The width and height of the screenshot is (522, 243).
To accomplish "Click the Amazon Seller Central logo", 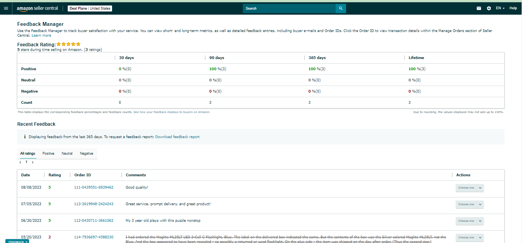I will [38, 8].
